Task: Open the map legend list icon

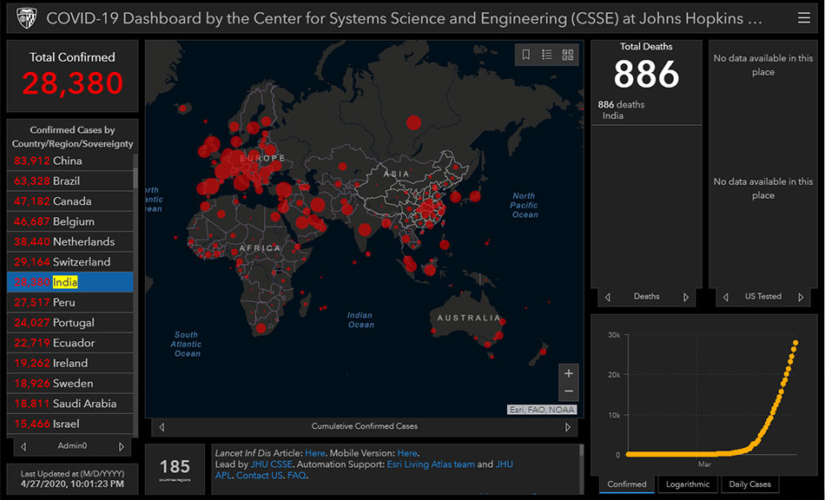Action: click(546, 55)
